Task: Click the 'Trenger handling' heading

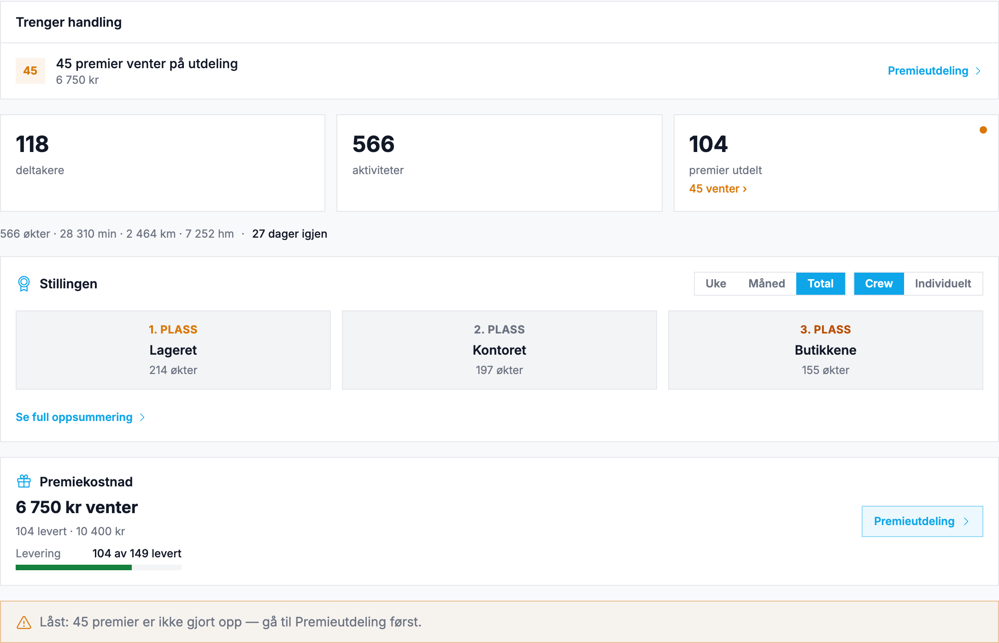Action: [69, 22]
